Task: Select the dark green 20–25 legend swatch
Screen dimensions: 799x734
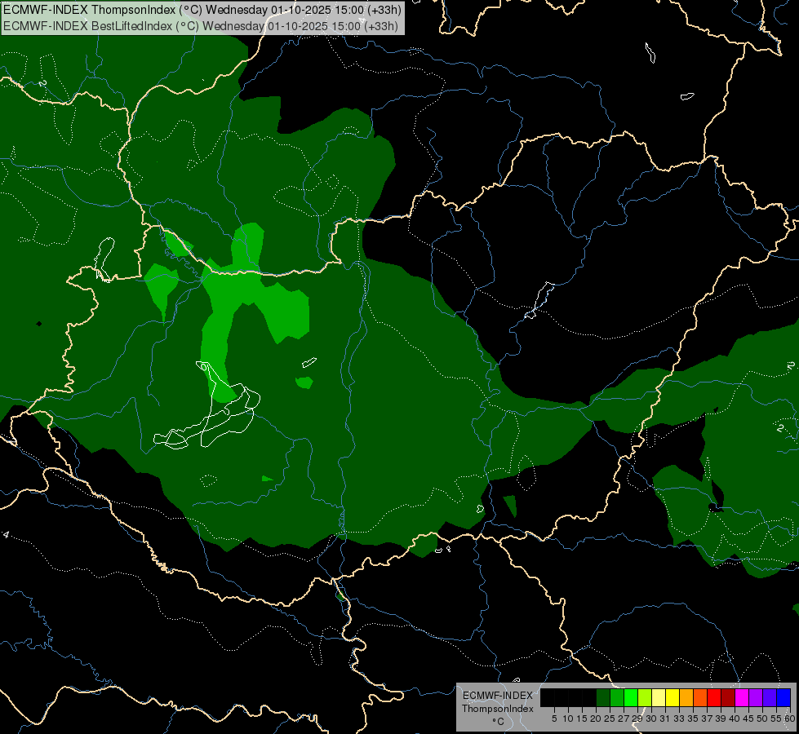Action: point(603,697)
